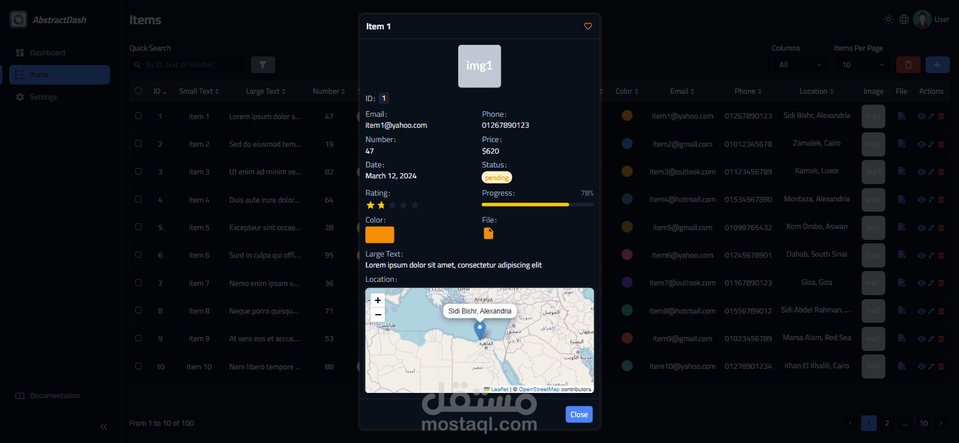959x443 pixels.
Task: Click the filter funnel button
Action: (262, 65)
